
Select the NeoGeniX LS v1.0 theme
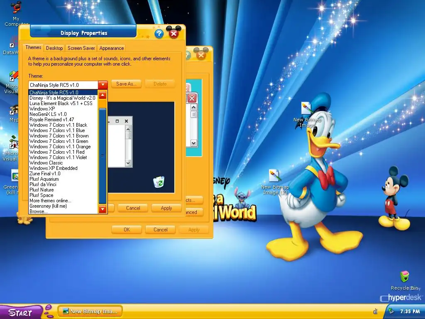(x=63, y=114)
